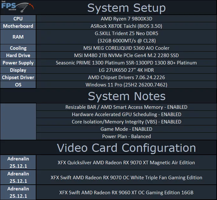Select the 'CPU' row label
217x200 pixels.
coord(18,19)
